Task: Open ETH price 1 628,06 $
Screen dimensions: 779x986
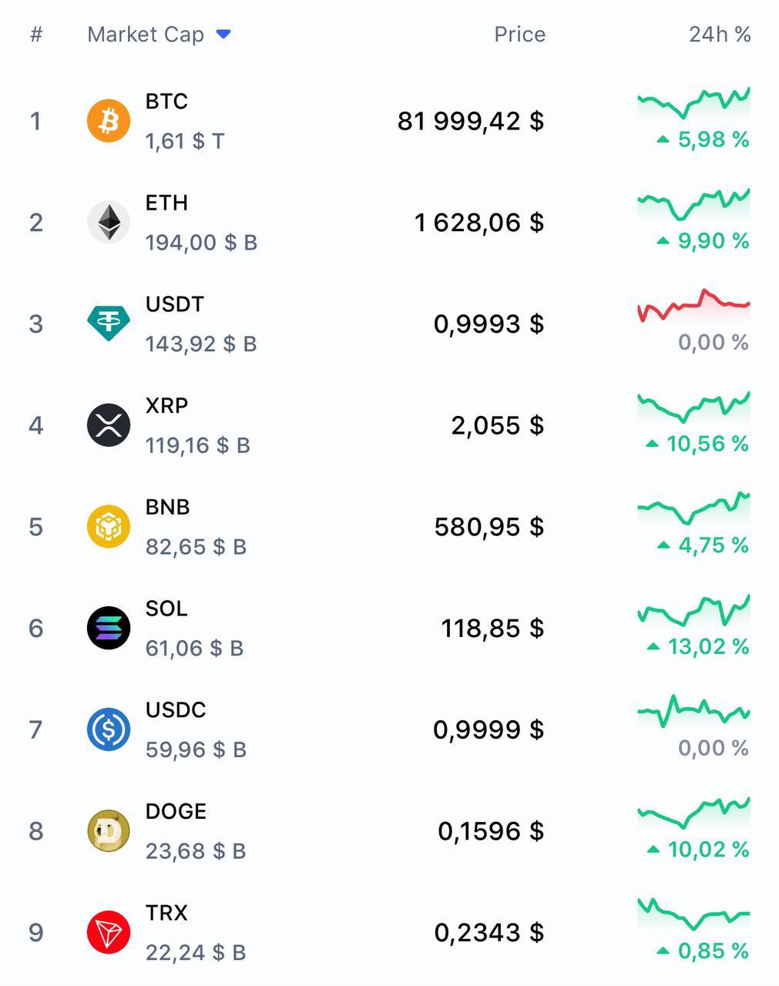Action: (479, 223)
